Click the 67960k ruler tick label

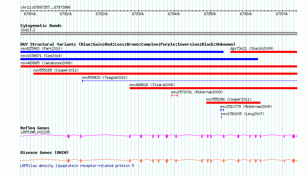coord(246,14)
